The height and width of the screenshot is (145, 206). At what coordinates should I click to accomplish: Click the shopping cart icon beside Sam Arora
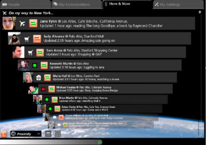[31, 53]
